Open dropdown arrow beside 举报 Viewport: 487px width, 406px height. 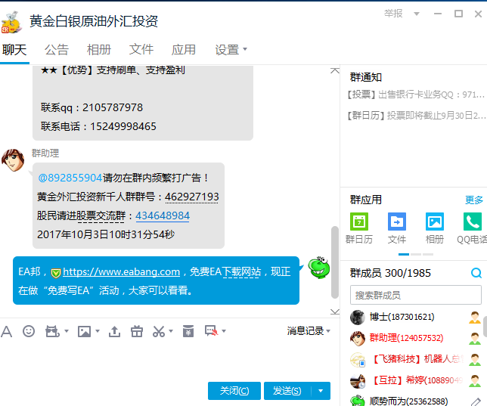pos(417,14)
